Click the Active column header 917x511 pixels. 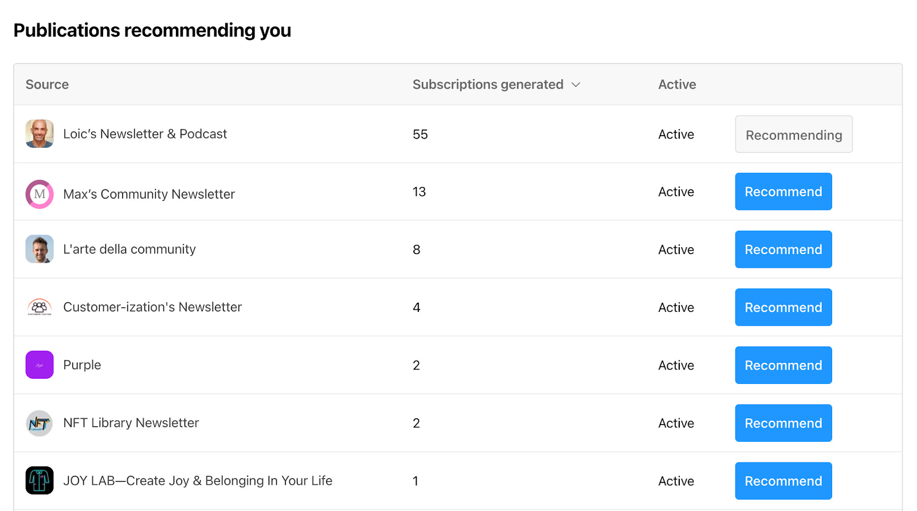point(677,85)
